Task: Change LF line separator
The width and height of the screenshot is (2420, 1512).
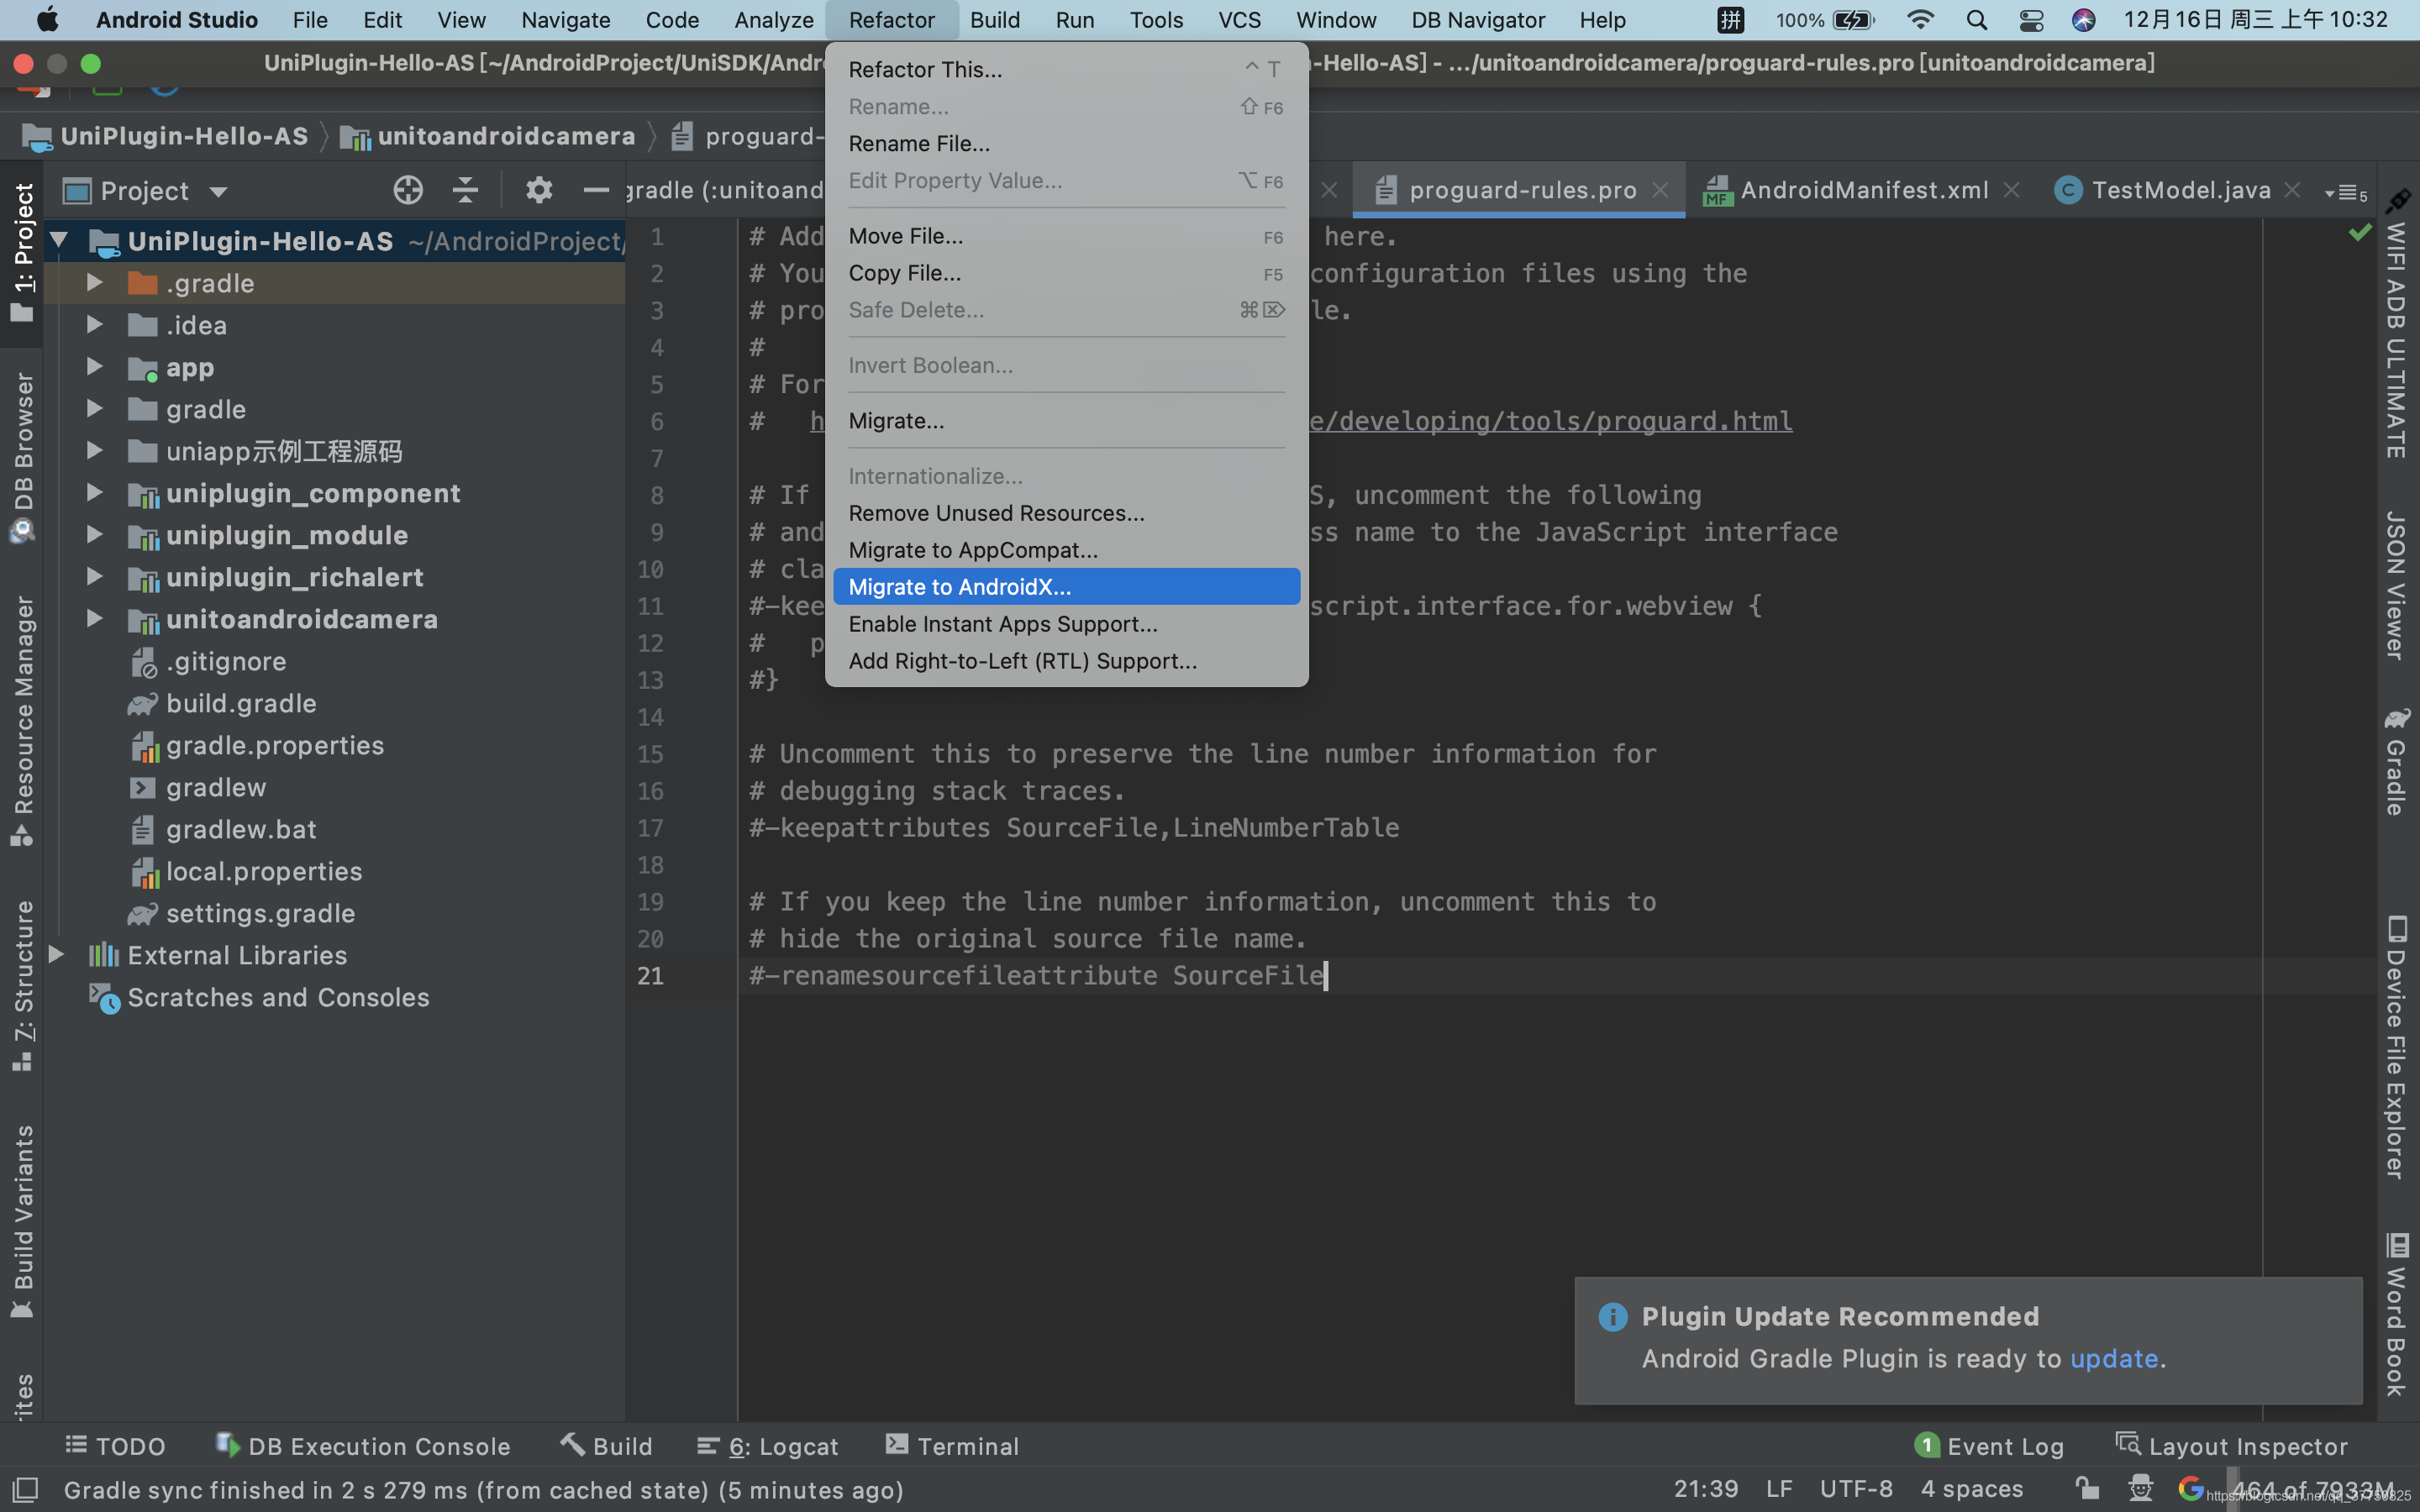Action: [1779, 1489]
